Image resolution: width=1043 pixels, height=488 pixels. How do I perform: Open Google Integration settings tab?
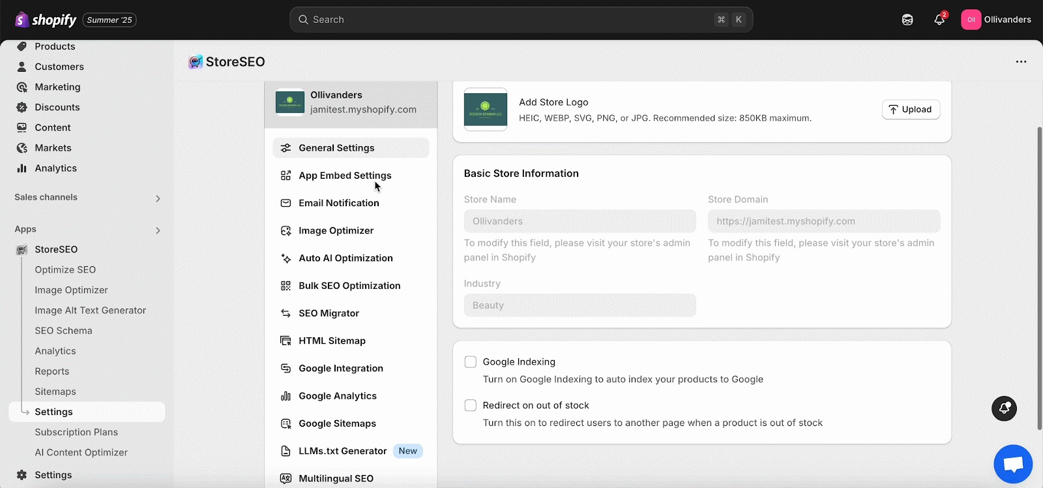point(351,369)
